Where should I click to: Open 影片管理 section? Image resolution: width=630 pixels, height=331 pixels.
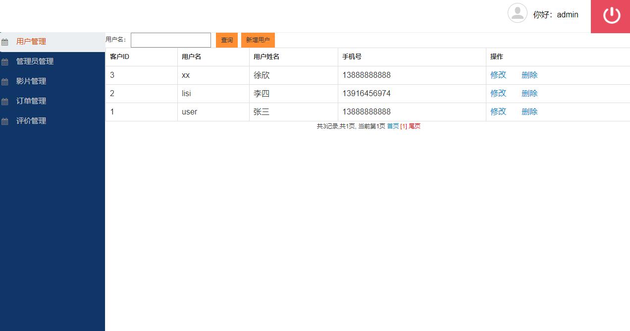point(31,81)
